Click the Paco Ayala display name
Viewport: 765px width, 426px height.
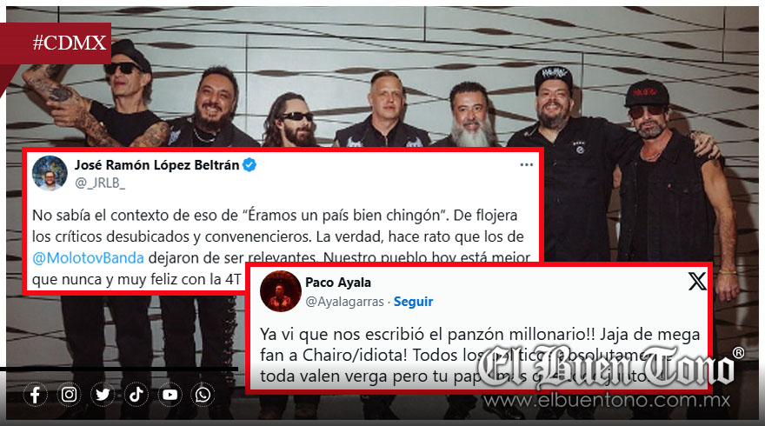[338, 282]
